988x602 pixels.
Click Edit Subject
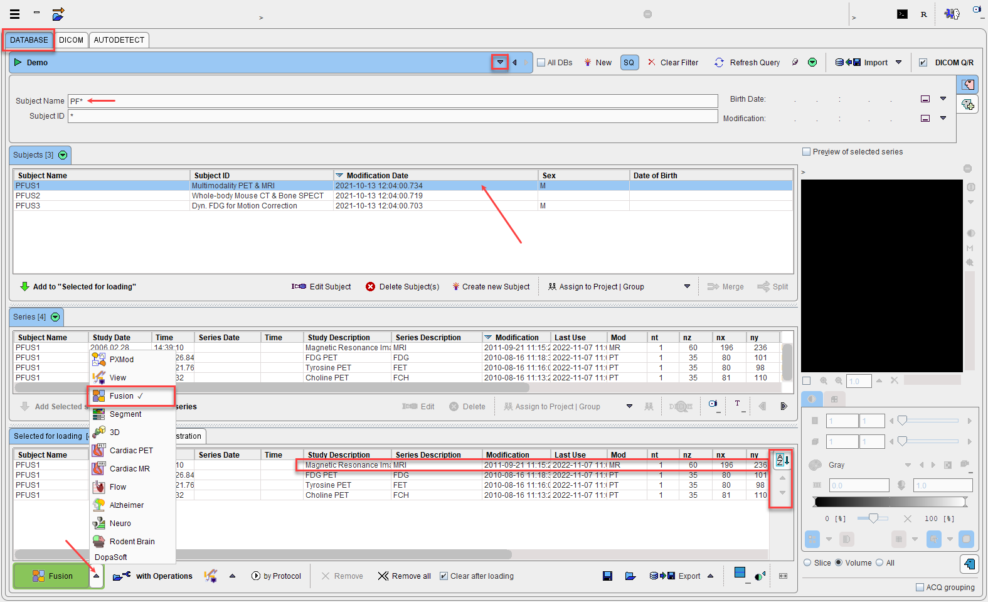(x=321, y=287)
